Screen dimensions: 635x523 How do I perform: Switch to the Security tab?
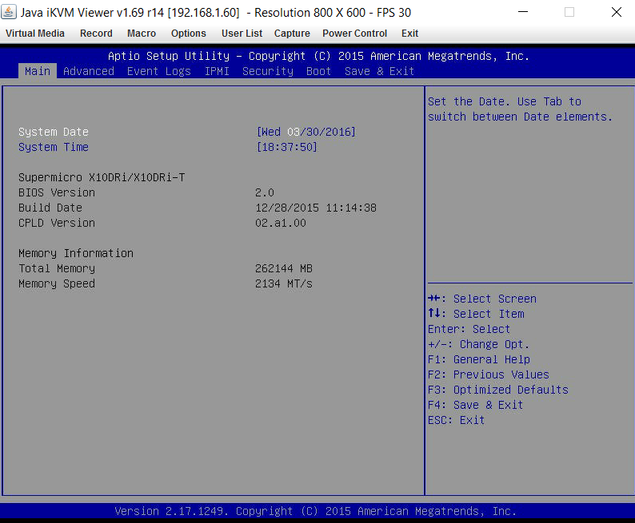268,71
